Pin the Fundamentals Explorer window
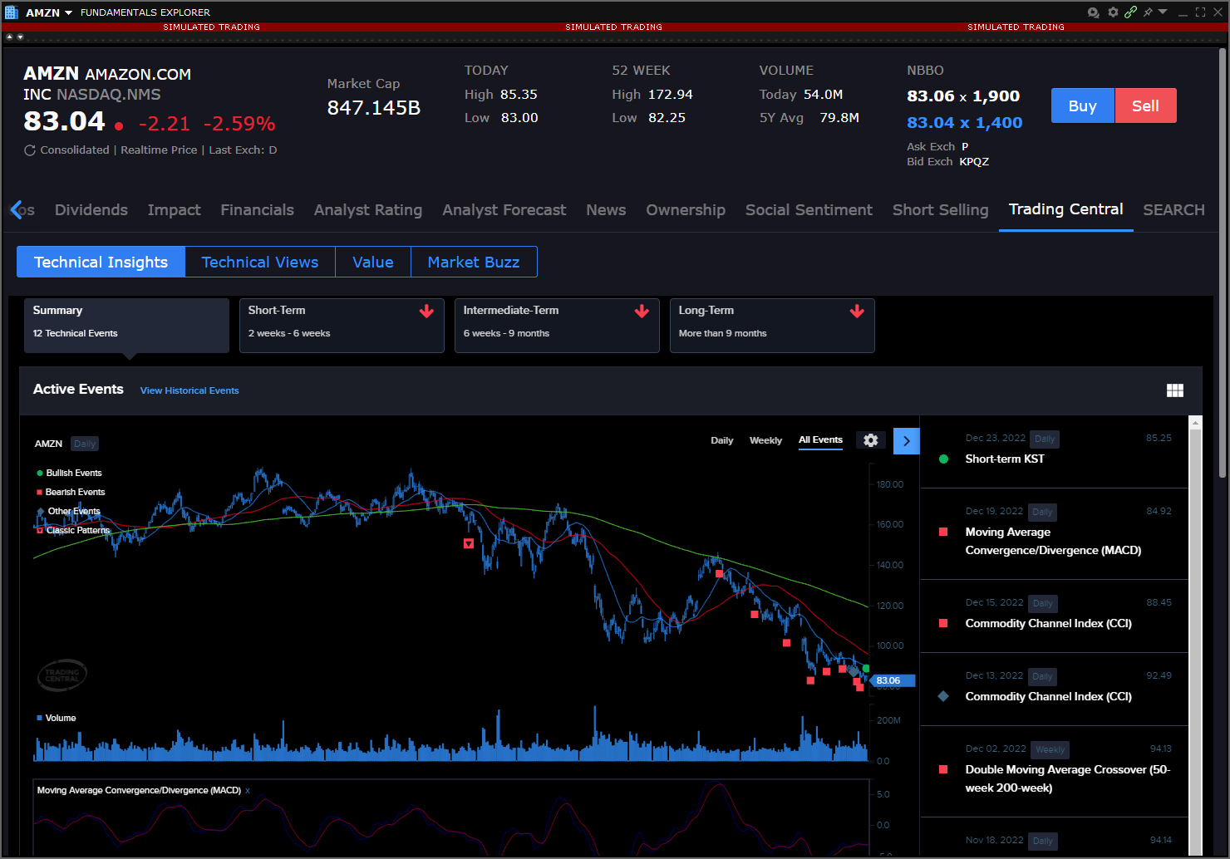The image size is (1230, 859). pyautogui.click(x=1148, y=12)
